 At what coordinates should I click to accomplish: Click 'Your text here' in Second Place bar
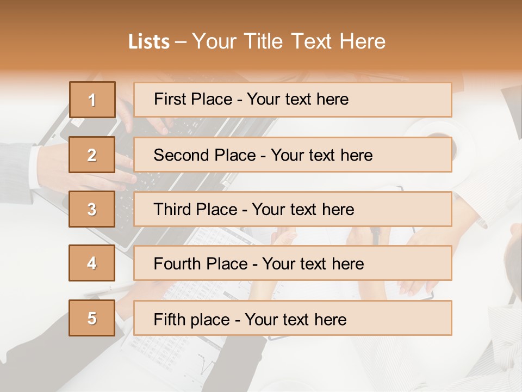point(321,155)
